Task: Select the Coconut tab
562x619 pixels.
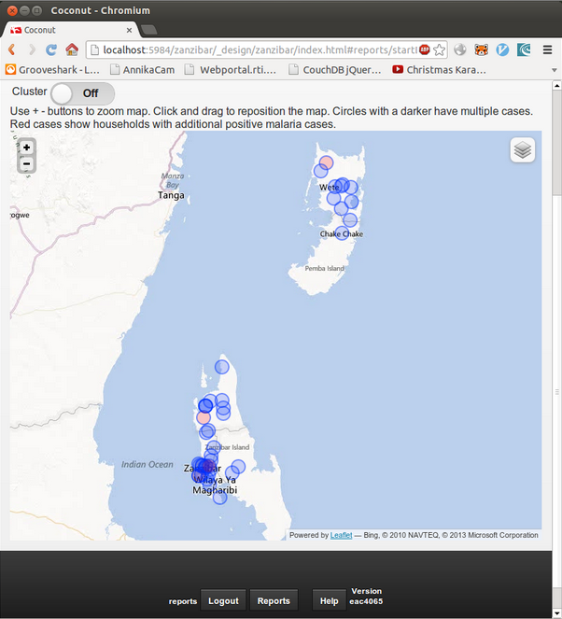Action: click(70, 30)
